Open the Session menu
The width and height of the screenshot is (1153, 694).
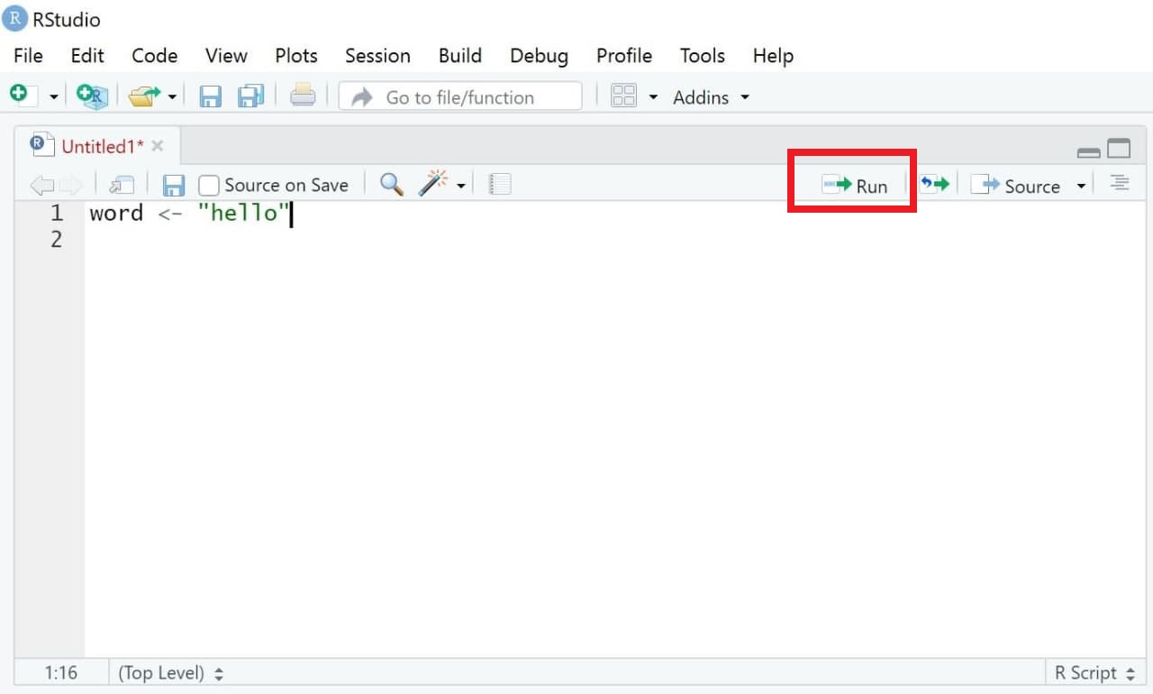pos(377,55)
